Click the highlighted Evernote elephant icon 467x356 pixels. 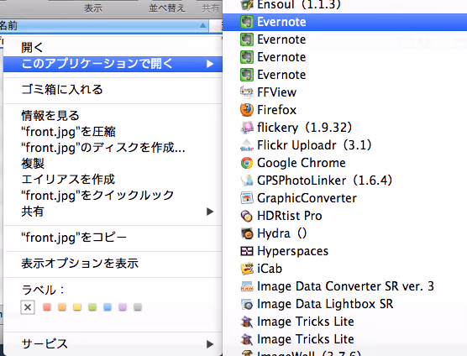coord(247,22)
